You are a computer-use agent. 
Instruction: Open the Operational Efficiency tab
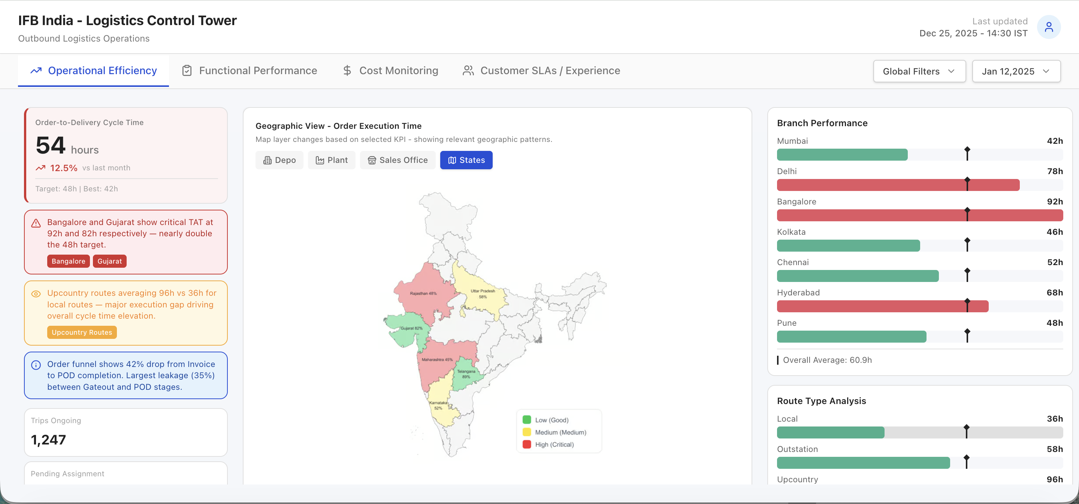(x=93, y=71)
